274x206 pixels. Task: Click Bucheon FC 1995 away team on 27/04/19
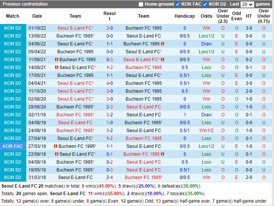pos(144,138)
